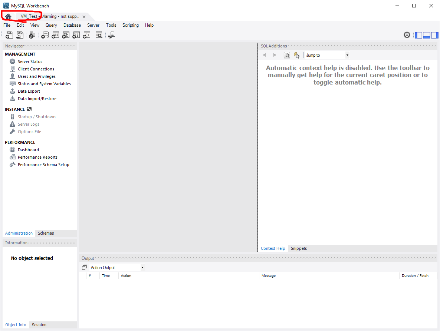Switch to the Session tab

click(39, 325)
